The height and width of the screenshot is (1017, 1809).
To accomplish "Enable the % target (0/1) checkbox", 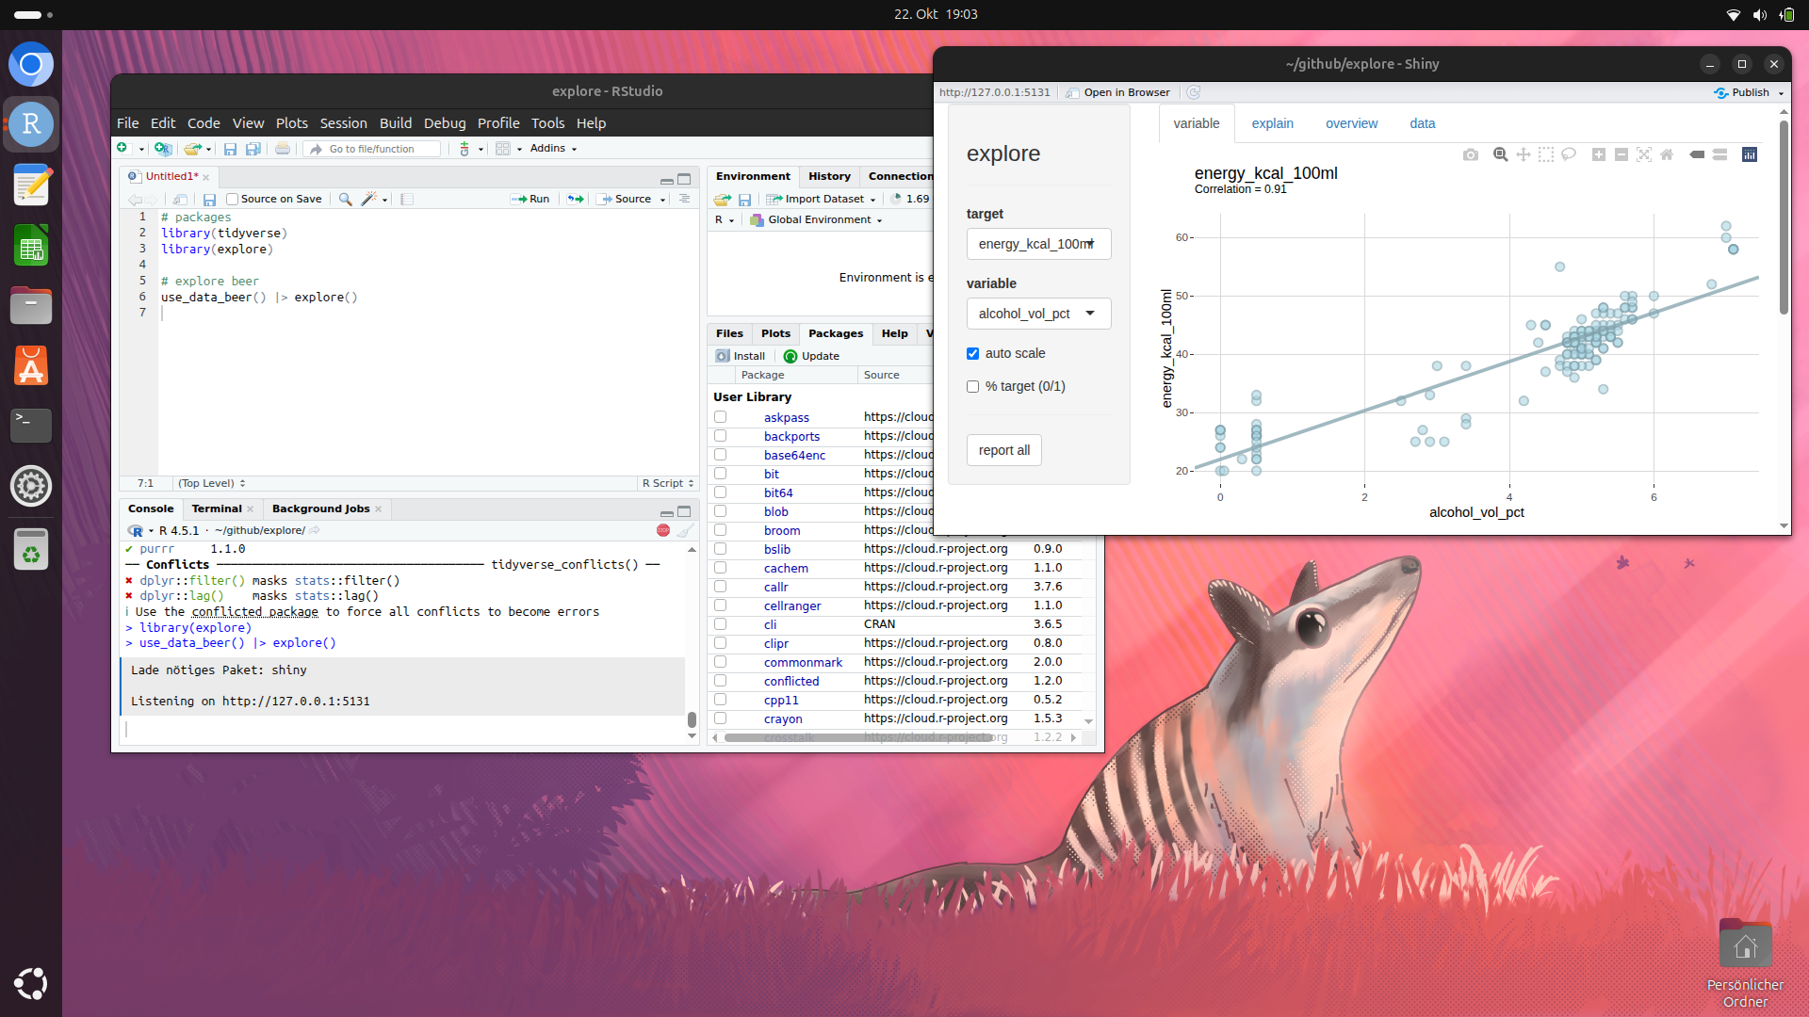I will tap(972, 386).
